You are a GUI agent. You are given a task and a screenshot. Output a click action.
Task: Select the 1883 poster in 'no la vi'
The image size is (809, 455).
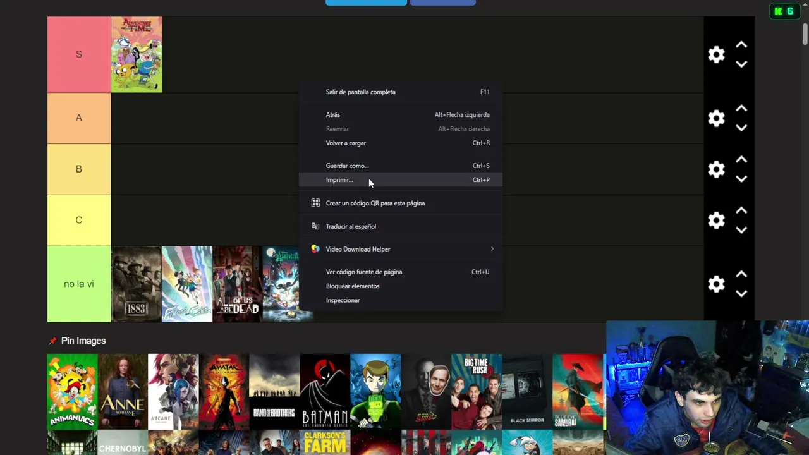click(x=137, y=284)
